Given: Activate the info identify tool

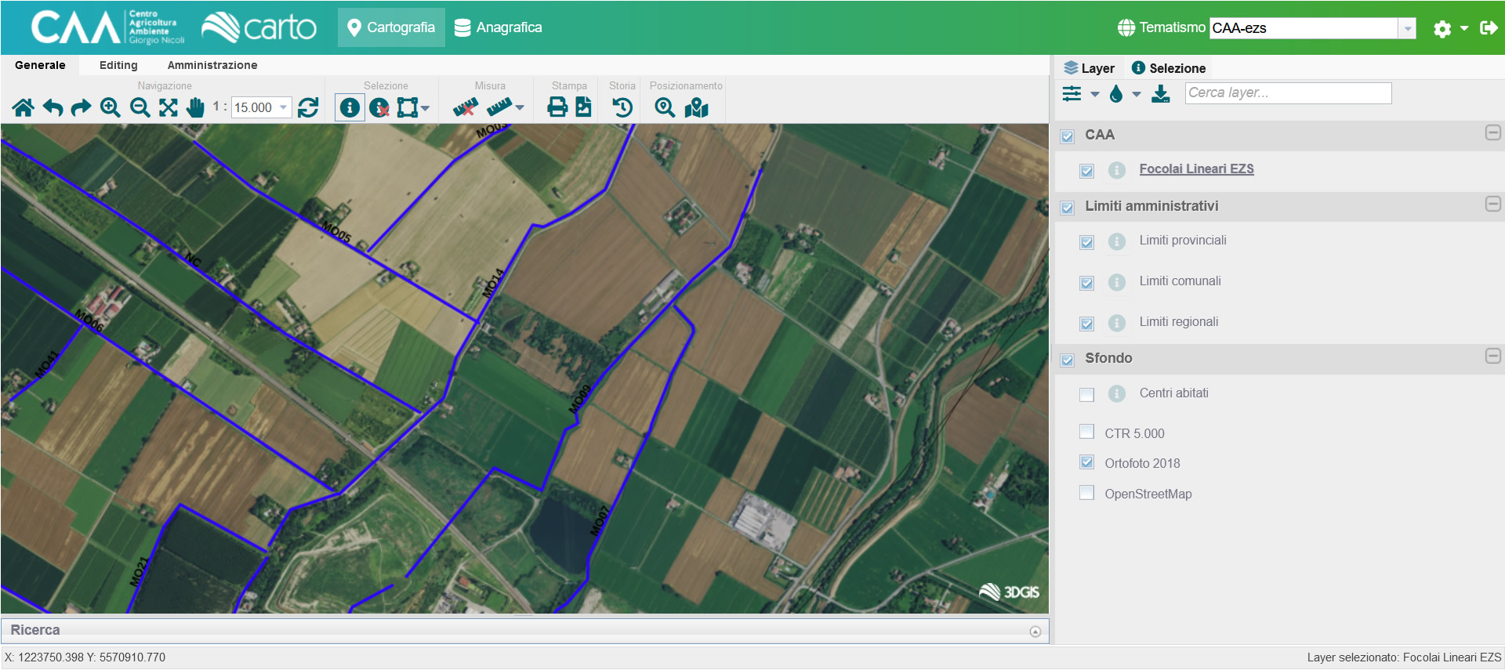Looking at the screenshot, I should [350, 107].
